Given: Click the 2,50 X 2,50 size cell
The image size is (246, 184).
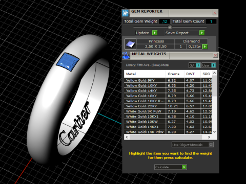Looking at the screenshot, I should 156,47.
